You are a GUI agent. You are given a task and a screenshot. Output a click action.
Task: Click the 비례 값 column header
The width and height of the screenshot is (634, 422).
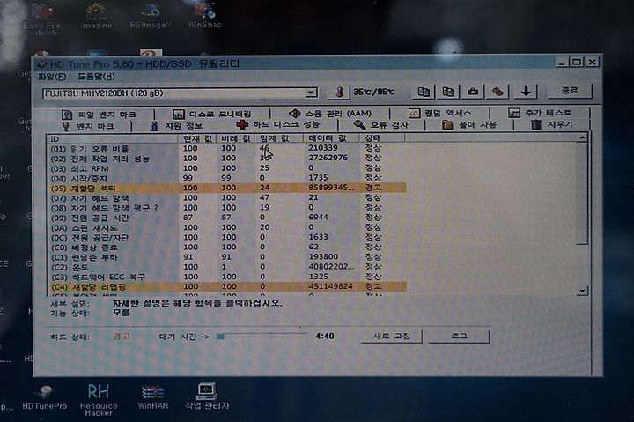[236, 138]
